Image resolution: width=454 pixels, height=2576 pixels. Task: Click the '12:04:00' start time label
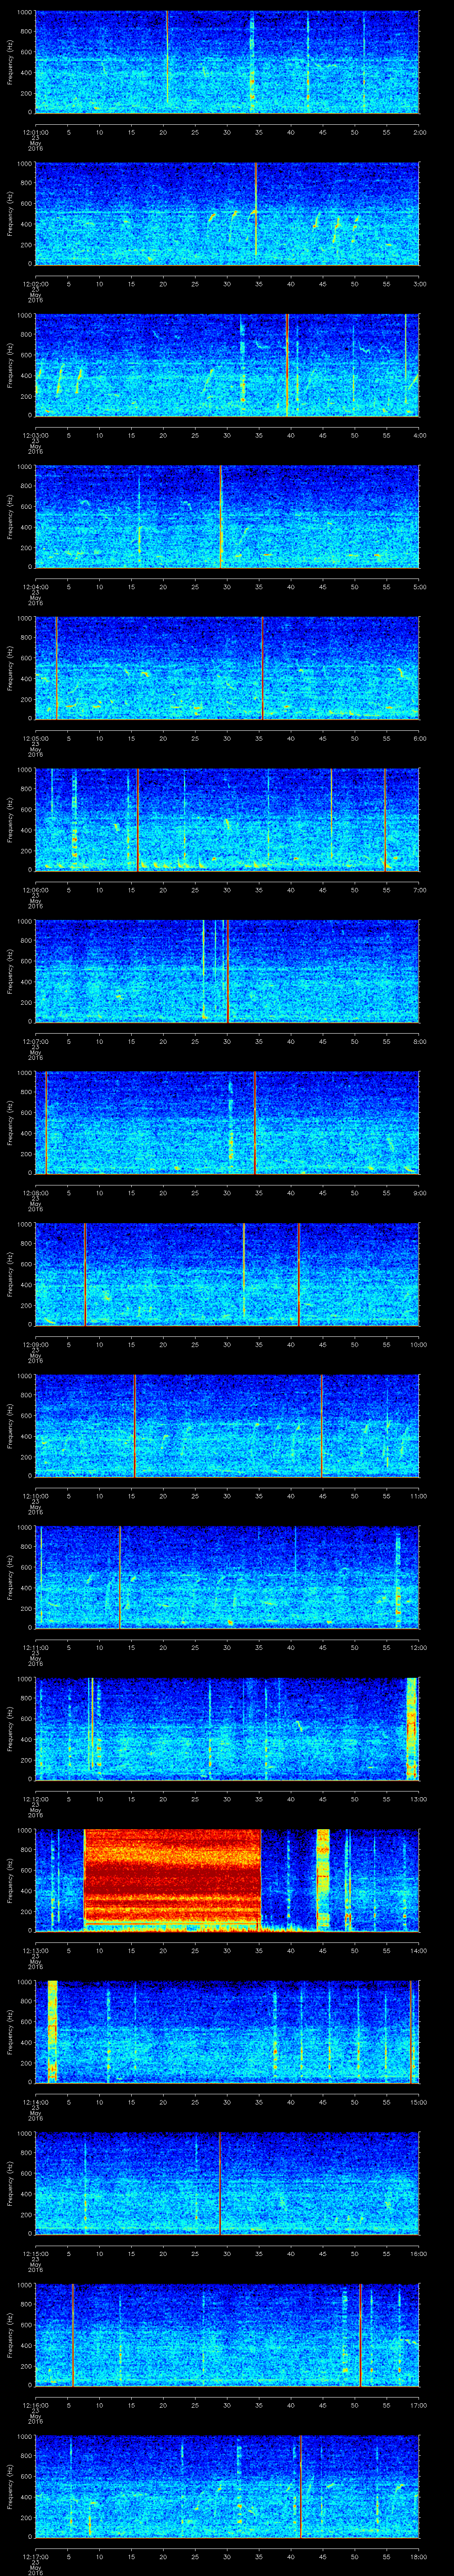click(35, 587)
